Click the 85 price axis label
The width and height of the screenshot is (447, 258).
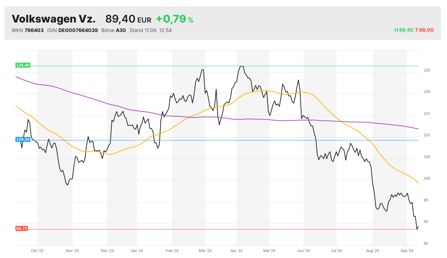pyautogui.click(x=426, y=244)
